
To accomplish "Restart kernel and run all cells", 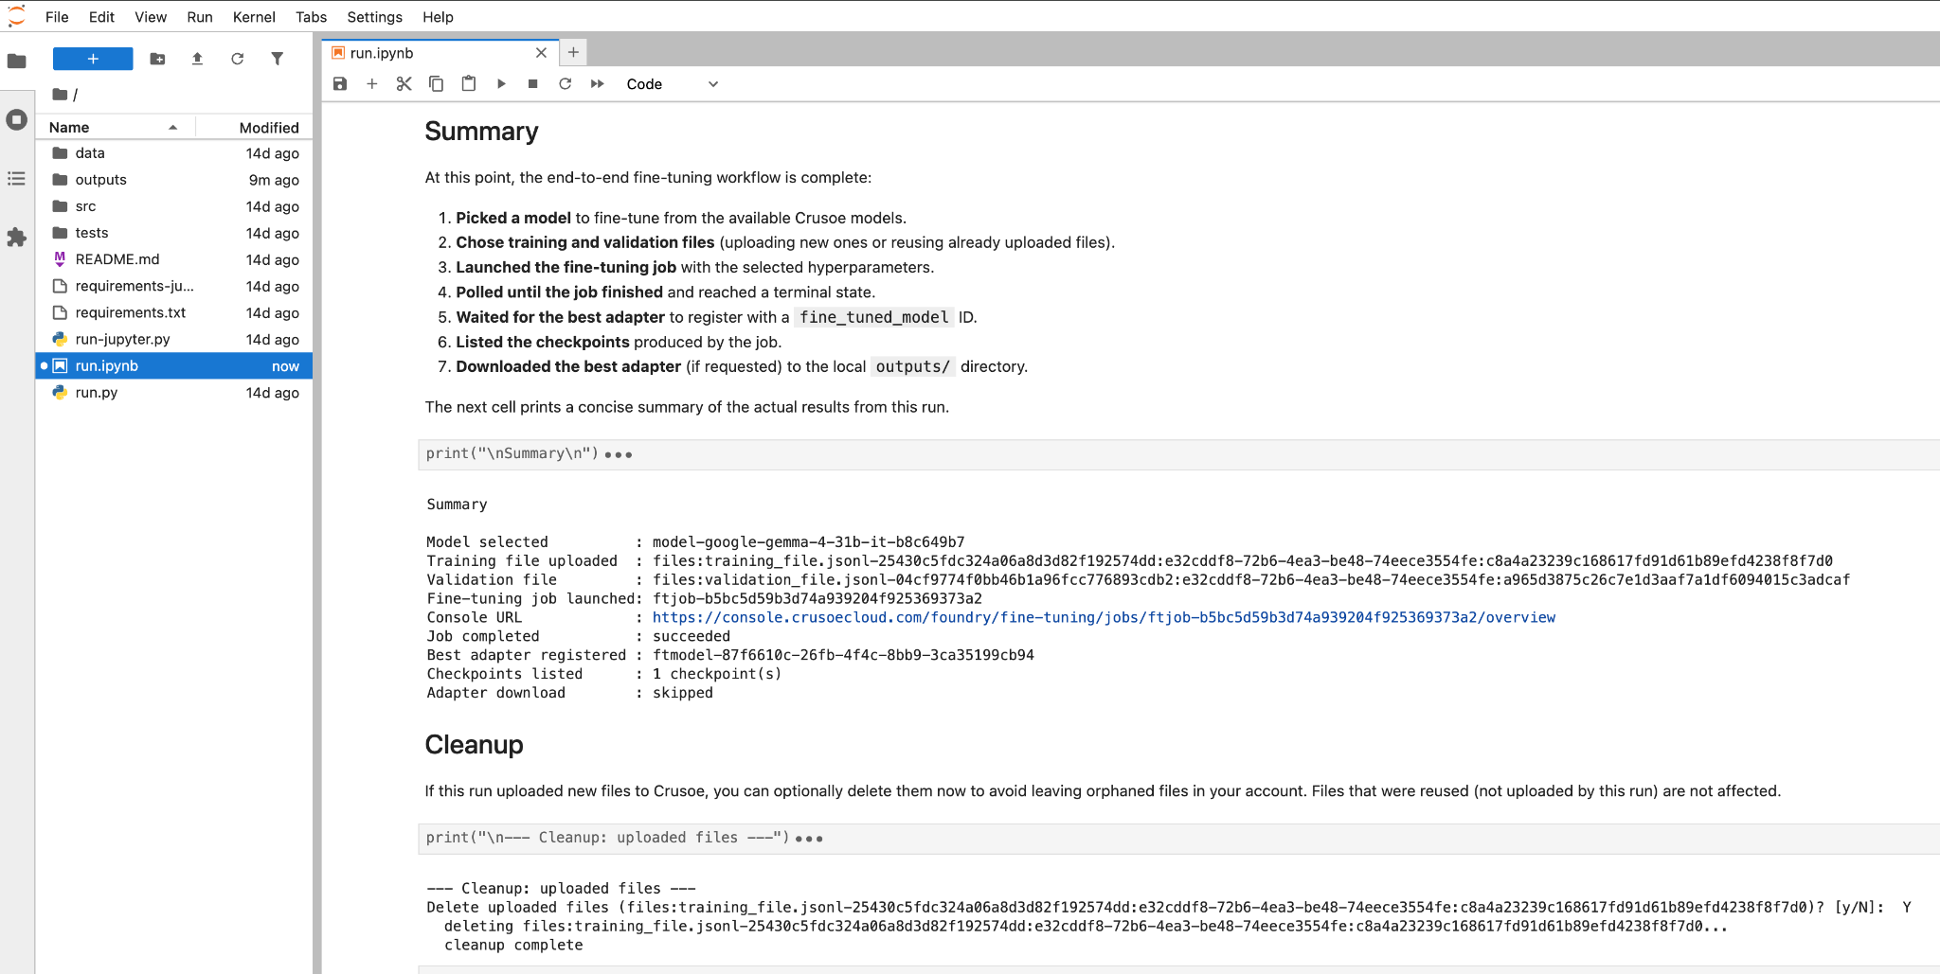I will (598, 84).
